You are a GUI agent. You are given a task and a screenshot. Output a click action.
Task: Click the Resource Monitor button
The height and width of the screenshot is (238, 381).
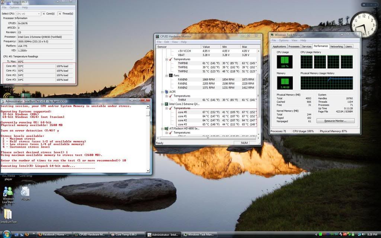pos(335,121)
